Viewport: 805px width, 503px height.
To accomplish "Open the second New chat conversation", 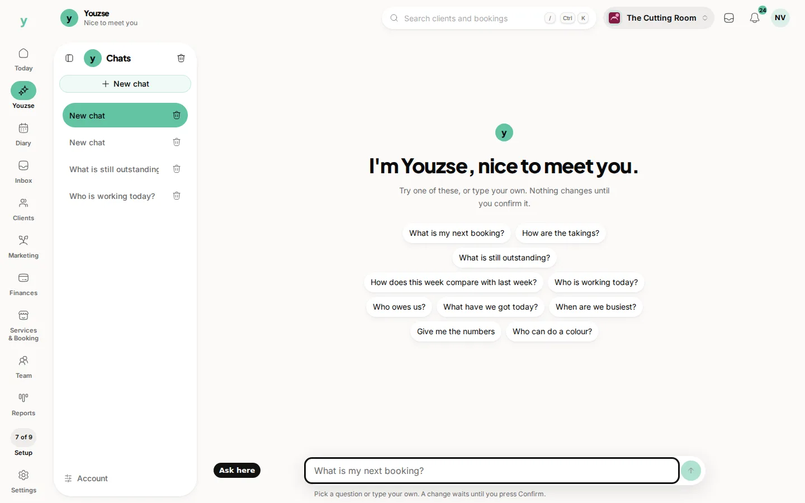I will click(x=87, y=143).
